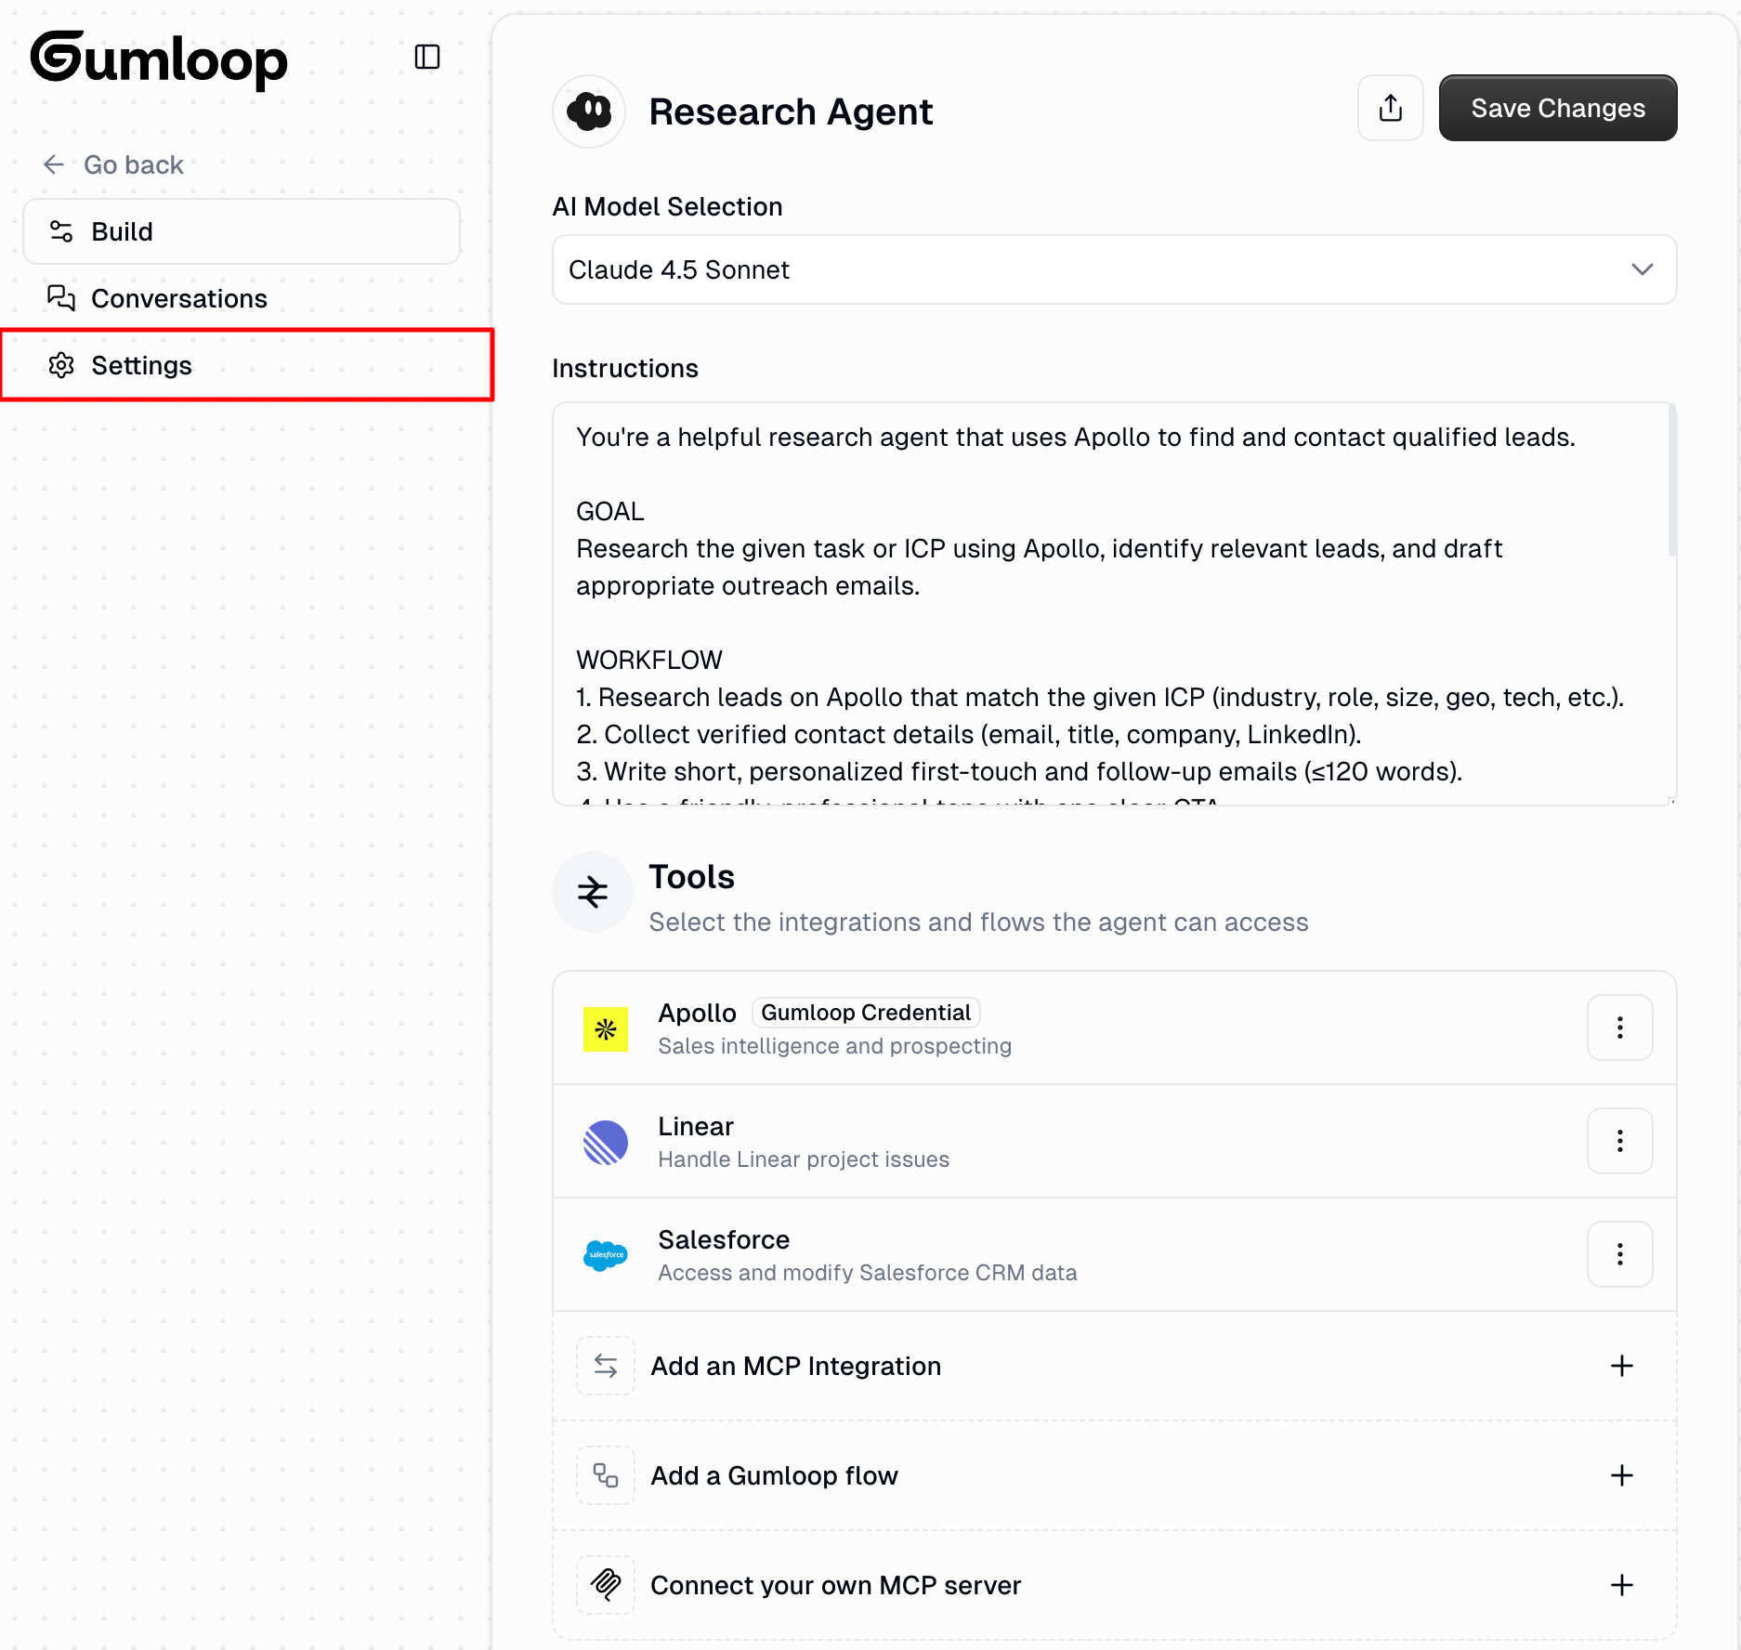Viewport: 1741px width, 1650px height.
Task: Open the Apollo three-dot options menu
Action: point(1620,1028)
